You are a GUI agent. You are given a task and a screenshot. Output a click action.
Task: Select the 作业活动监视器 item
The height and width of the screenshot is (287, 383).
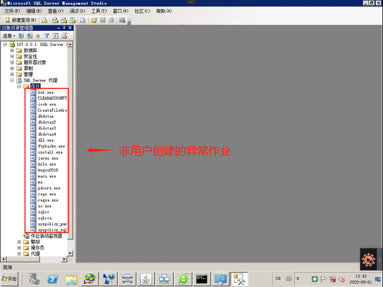(x=46, y=236)
